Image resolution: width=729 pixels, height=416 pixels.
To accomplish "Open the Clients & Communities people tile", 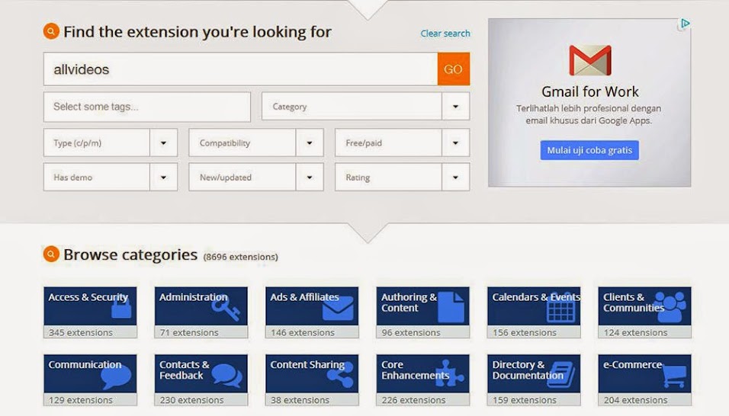I will (x=644, y=306).
